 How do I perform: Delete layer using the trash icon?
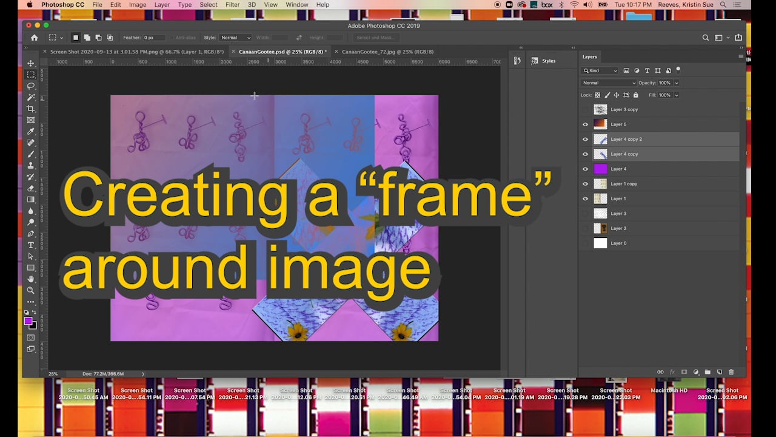(731, 372)
